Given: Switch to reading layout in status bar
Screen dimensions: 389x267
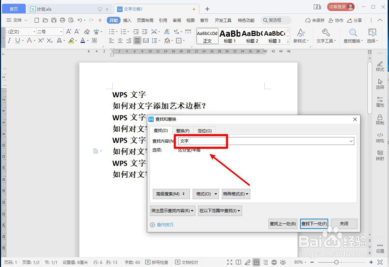Looking at the screenshot, I should (x=238, y=262).
